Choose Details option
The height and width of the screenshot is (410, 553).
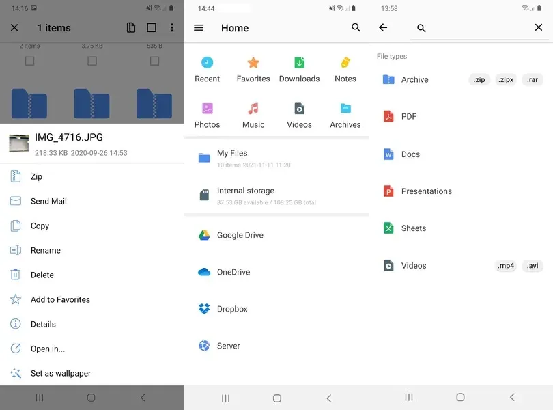(92, 324)
